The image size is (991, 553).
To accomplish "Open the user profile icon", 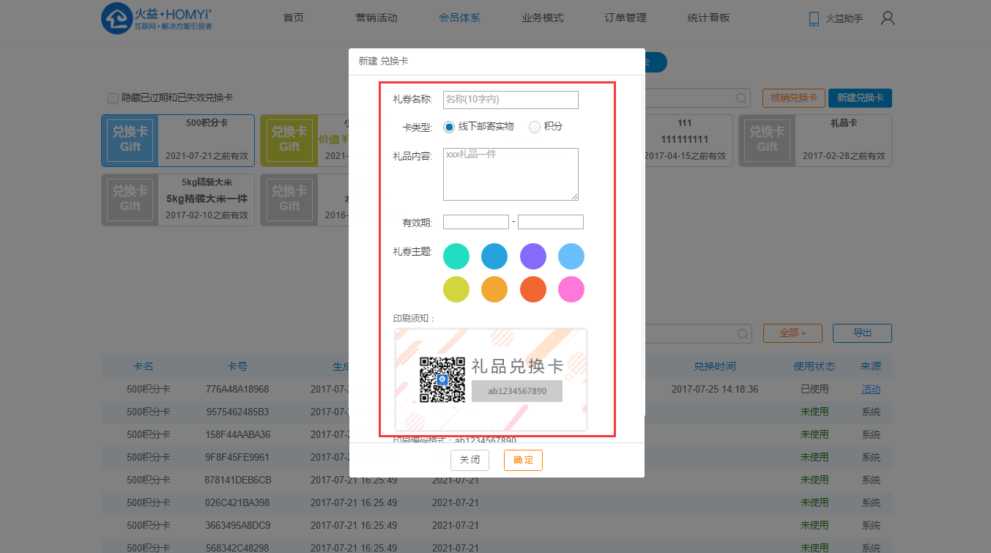I will (x=887, y=18).
